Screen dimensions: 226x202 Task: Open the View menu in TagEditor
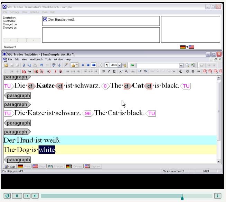pyautogui.click(x=24, y=59)
